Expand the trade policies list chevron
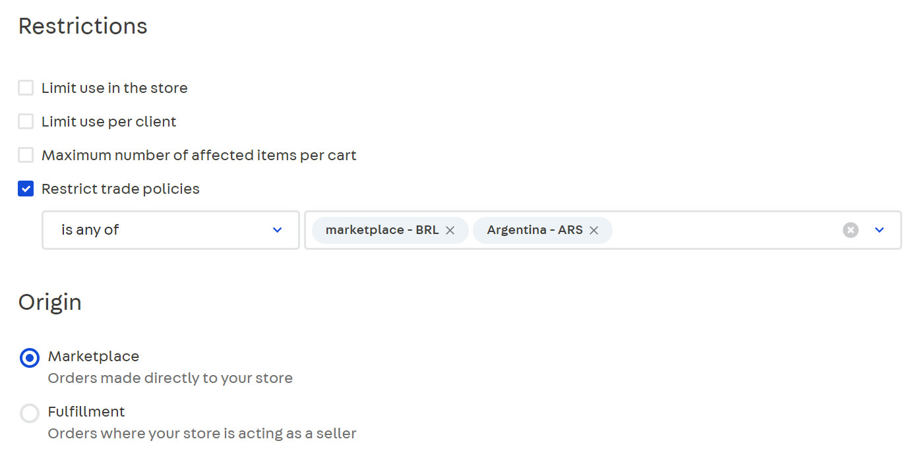This screenshot has width=920, height=468. (879, 230)
